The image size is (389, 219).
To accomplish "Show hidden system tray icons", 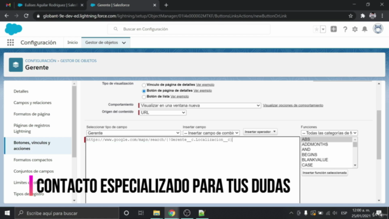I will pyautogui.click(x=291, y=213).
